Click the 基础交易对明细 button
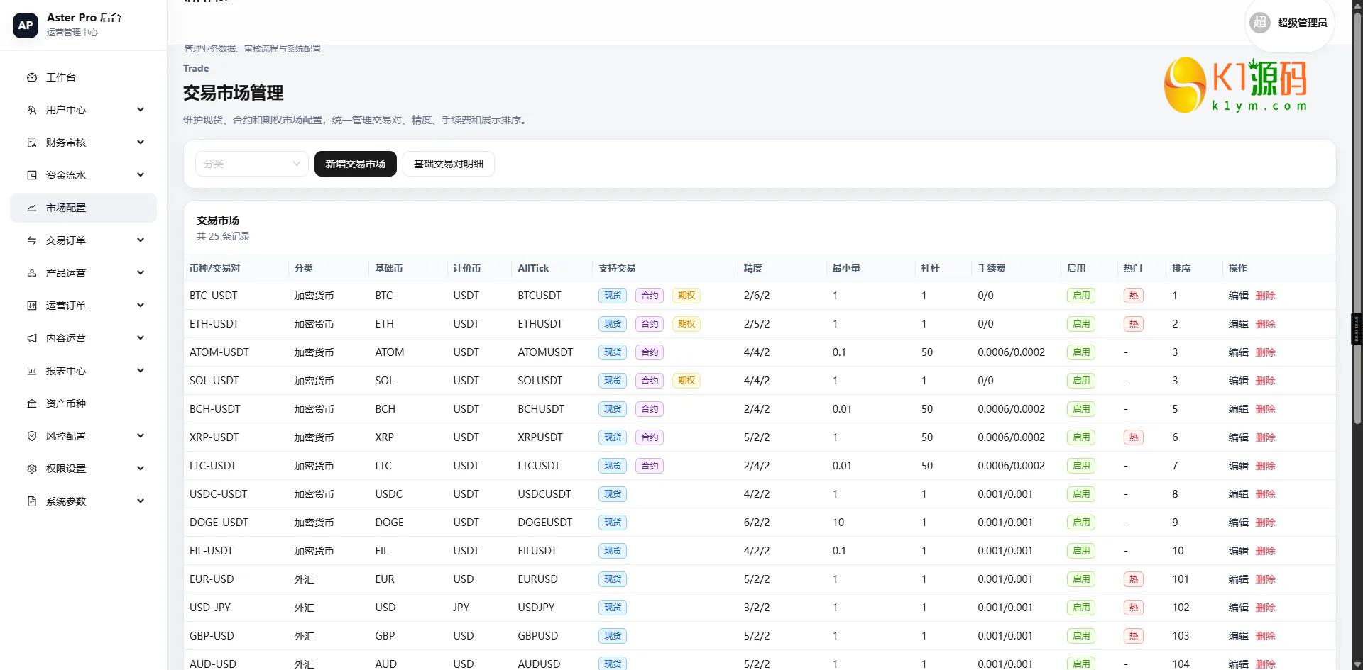Image resolution: width=1363 pixels, height=670 pixels. coord(449,164)
